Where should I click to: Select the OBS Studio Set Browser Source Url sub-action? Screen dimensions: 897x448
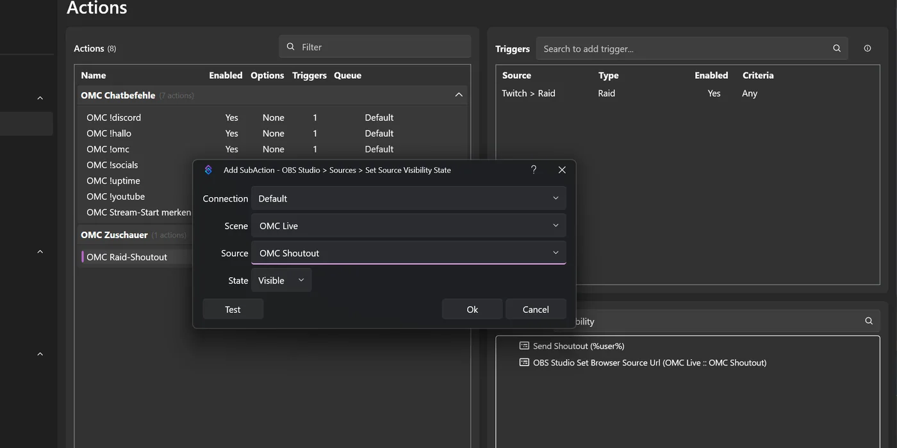650,362
